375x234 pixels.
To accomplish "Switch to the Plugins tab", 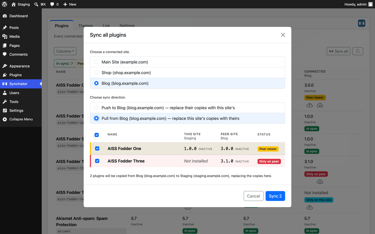I will tap(61, 25).
